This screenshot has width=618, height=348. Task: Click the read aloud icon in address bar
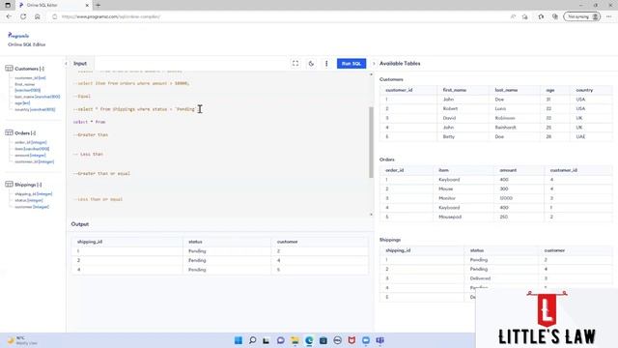513,16
